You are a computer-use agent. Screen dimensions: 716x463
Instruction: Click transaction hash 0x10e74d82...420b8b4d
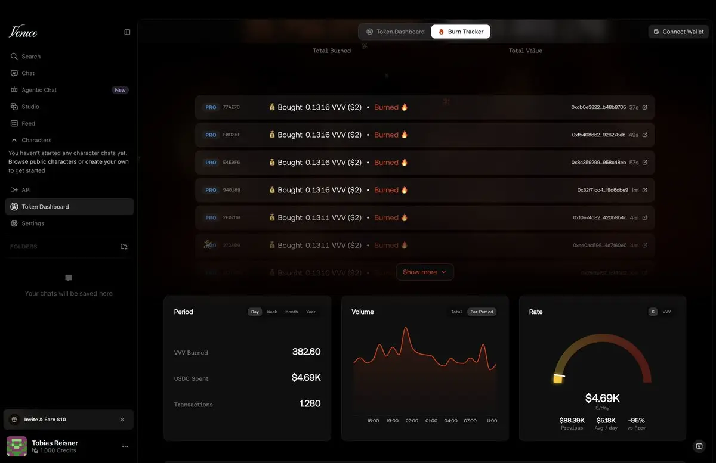(x=600, y=218)
